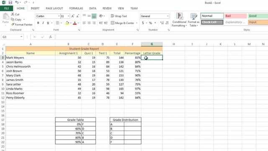
Task: Increase the decimal places
Action: (x=162, y=23)
